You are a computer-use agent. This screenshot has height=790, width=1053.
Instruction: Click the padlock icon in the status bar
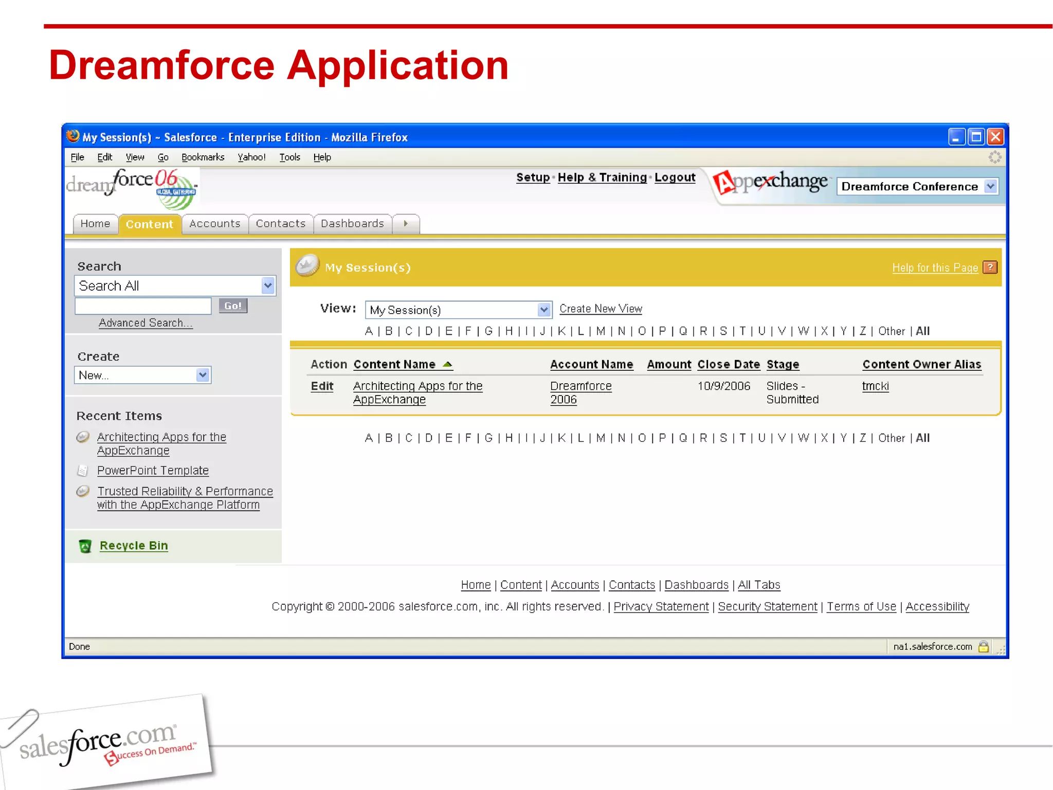pyautogui.click(x=984, y=647)
